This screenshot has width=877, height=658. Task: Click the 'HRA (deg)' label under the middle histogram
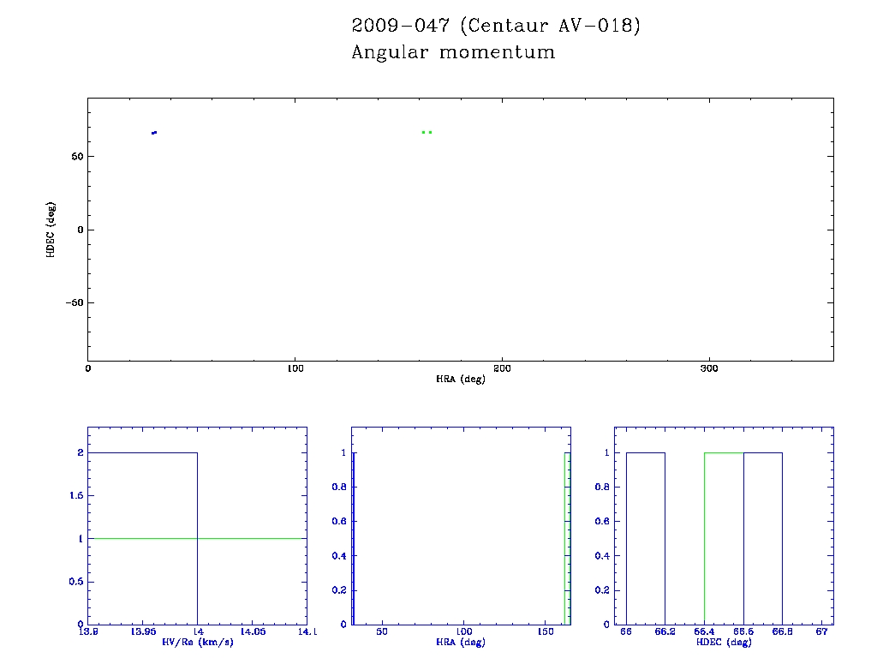click(x=460, y=642)
